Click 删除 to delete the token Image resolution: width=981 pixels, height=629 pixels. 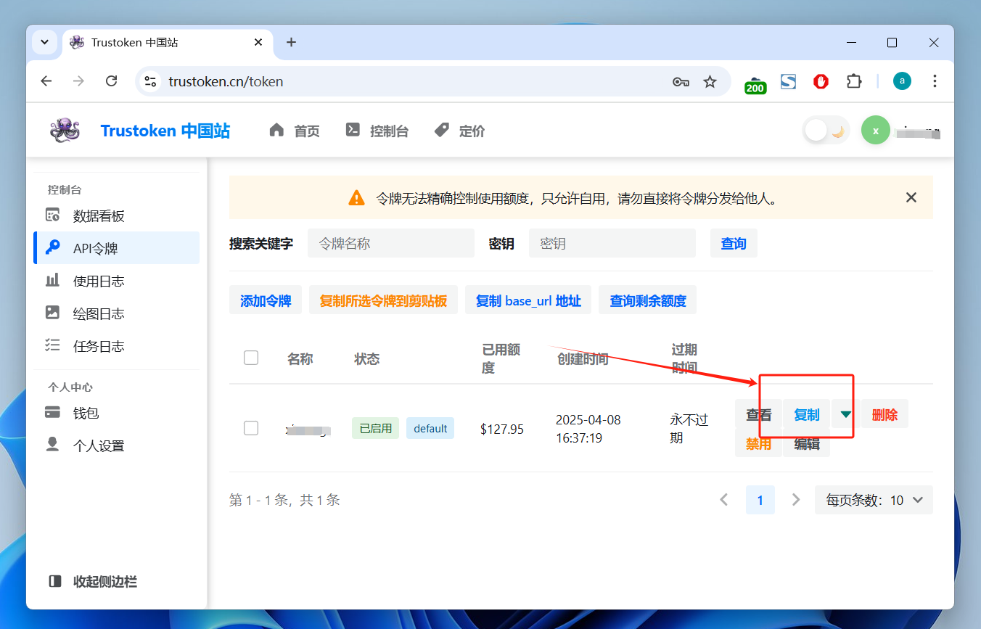pyautogui.click(x=884, y=414)
